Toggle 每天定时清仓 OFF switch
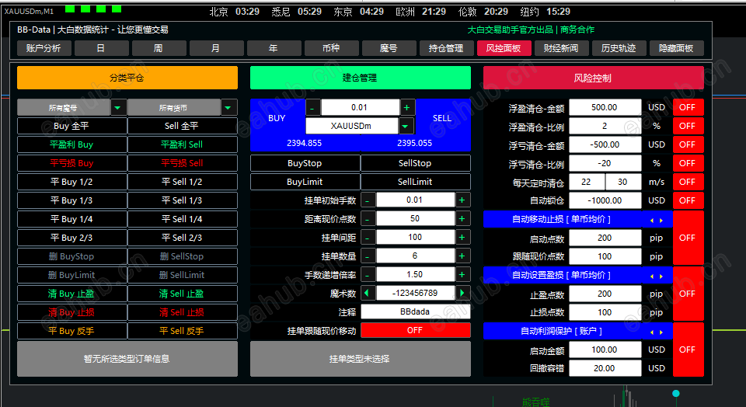The image size is (746, 407). [688, 182]
